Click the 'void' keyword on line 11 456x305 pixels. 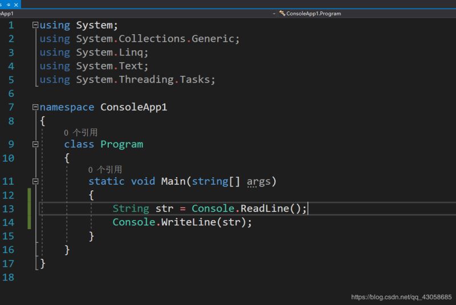click(143, 181)
